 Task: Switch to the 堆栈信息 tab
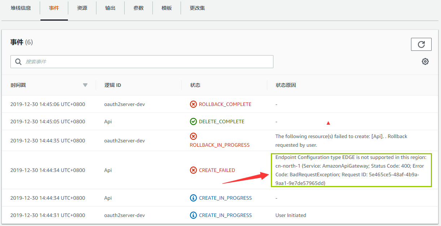coord(21,8)
